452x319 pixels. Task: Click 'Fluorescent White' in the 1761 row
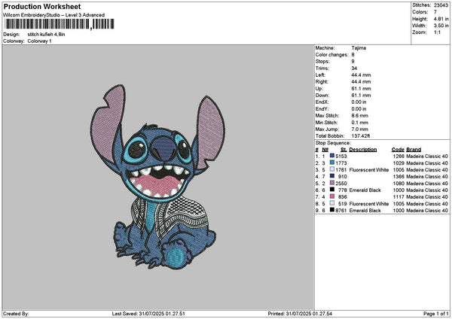(369, 170)
